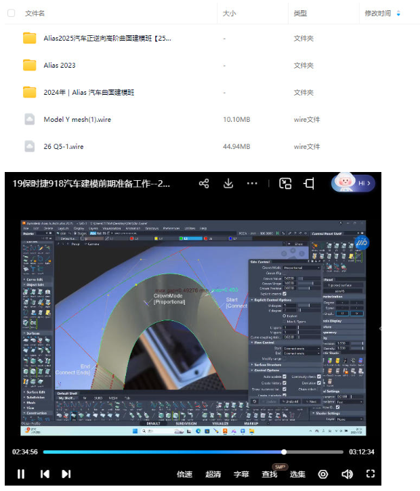Enter fullscreen mode
This screenshot has width=420, height=491.
[371, 474]
